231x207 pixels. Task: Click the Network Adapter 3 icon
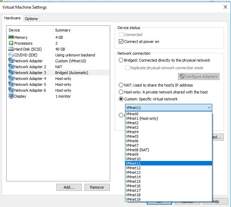tap(11, 72)
